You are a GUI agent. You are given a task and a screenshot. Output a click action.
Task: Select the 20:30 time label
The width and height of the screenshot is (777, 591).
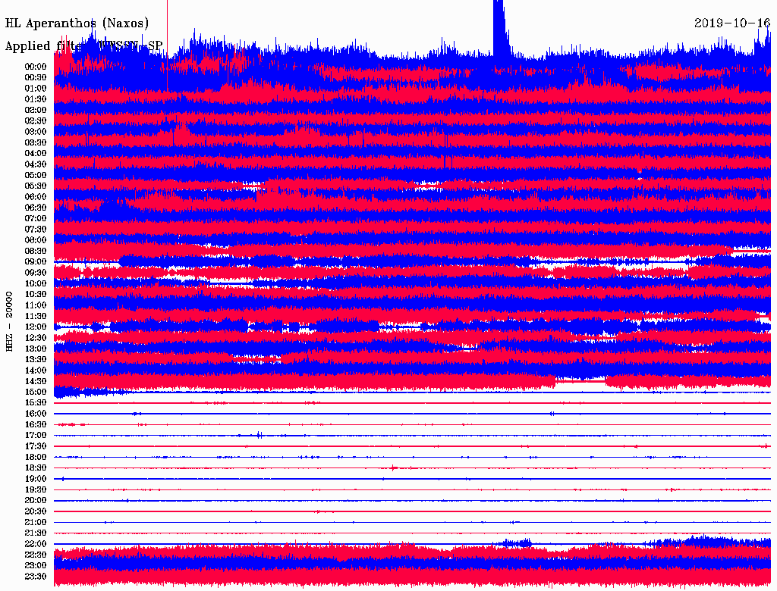point(36,511)
